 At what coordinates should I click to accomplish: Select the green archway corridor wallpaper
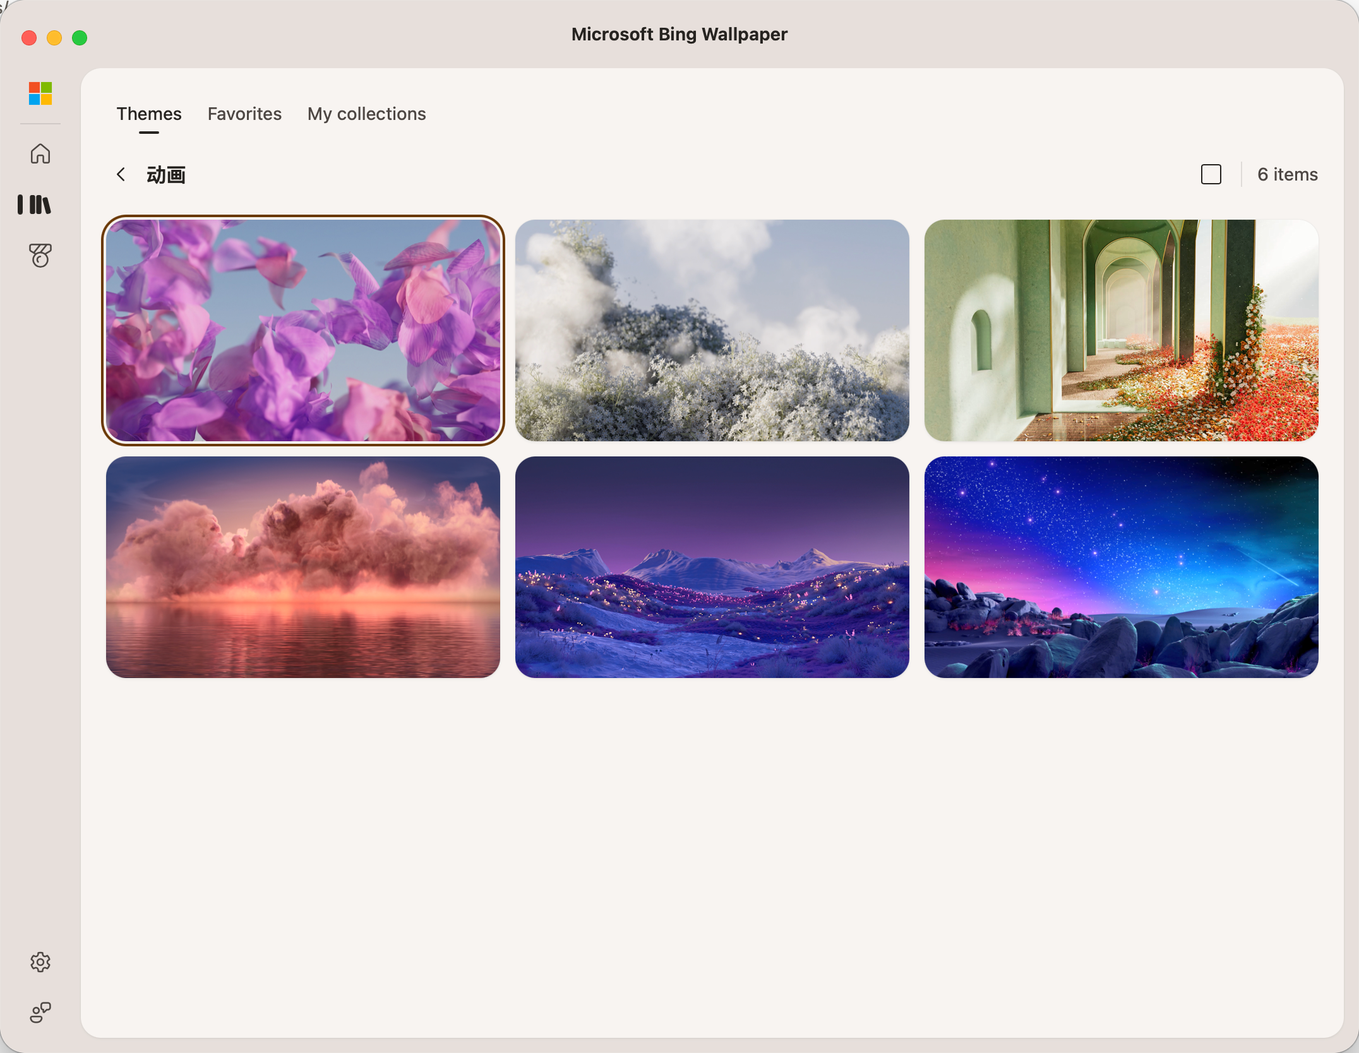1122,330
